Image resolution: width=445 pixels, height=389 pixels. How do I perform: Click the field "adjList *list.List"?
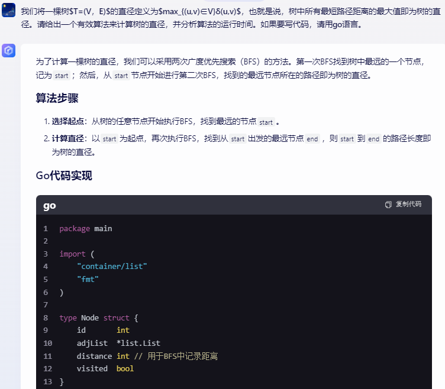[x=118, y=343]
